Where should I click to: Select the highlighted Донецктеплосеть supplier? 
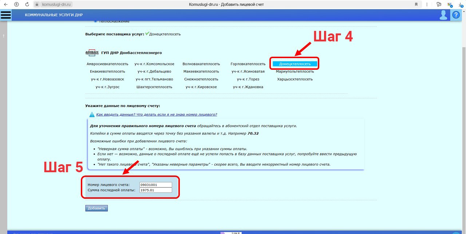coord(295,64)
